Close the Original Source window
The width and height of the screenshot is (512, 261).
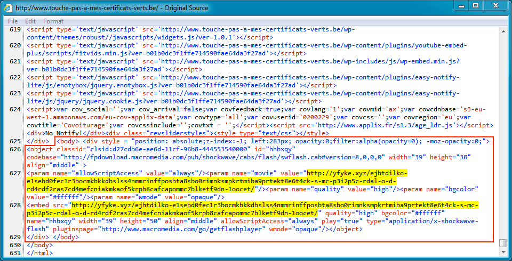[x=495, y=5]
